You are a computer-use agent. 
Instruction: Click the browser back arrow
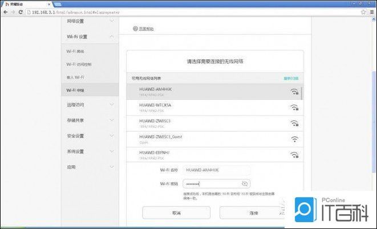click(6, 12)
